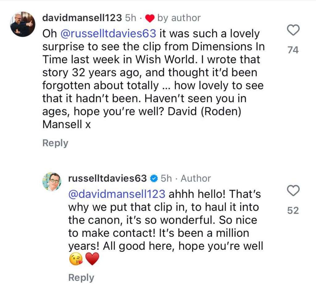The image size is (316, 293).
Task: Open the russelltdavies63 username link
Action: click(107, 178)
